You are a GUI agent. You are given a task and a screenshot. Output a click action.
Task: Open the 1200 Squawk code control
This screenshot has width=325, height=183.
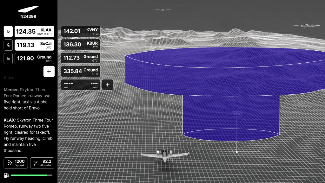[16, 163]
